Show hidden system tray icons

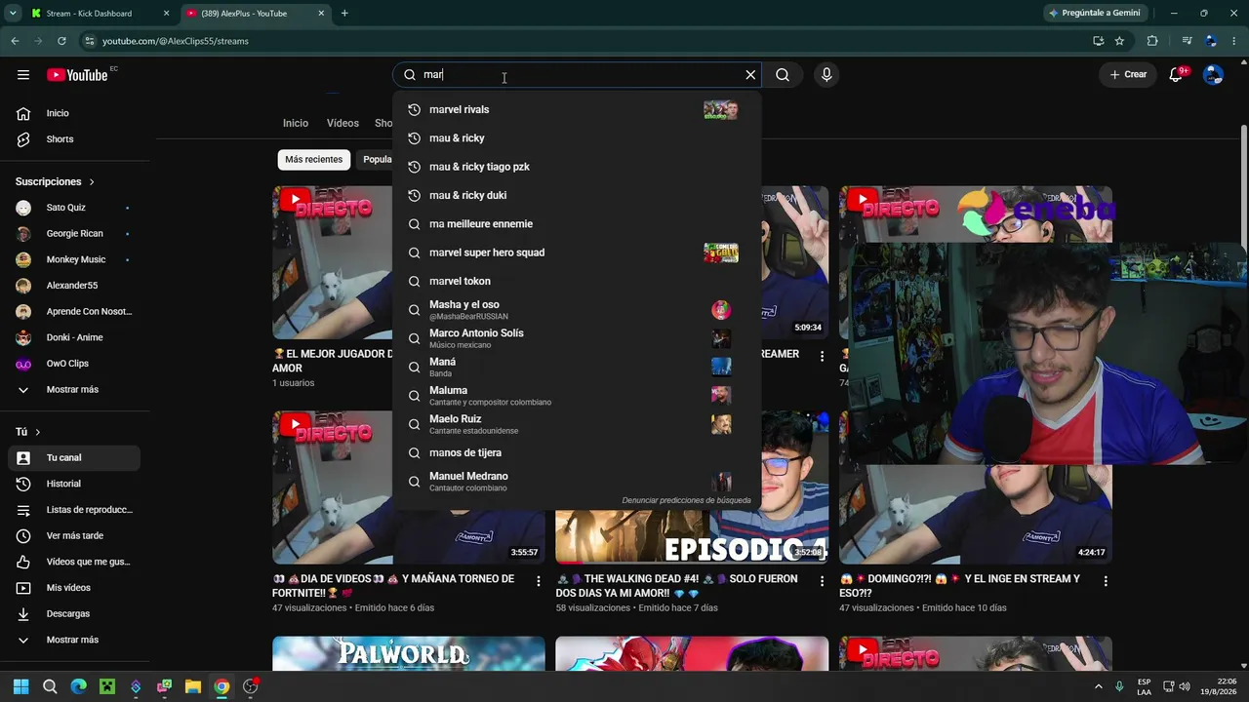pyautogui.click(x=1099, y=686)
